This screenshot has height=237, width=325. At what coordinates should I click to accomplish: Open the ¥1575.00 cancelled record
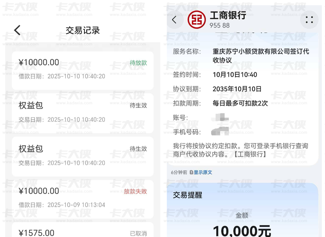pyautogui.click(x=82, y=231)
